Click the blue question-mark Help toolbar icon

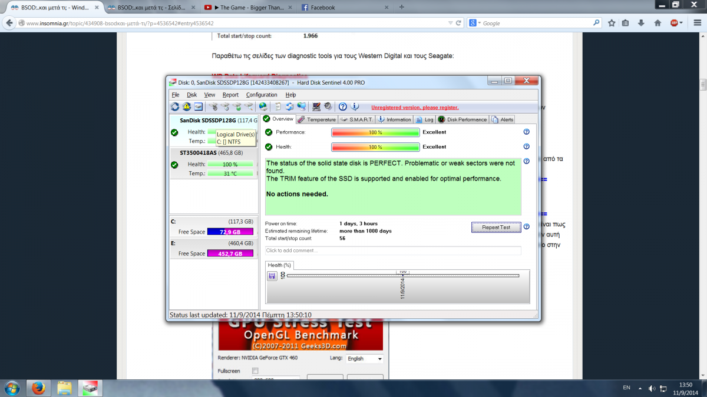(343, 106)
